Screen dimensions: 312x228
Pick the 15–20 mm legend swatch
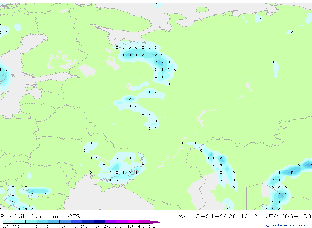tap(76, 222)
